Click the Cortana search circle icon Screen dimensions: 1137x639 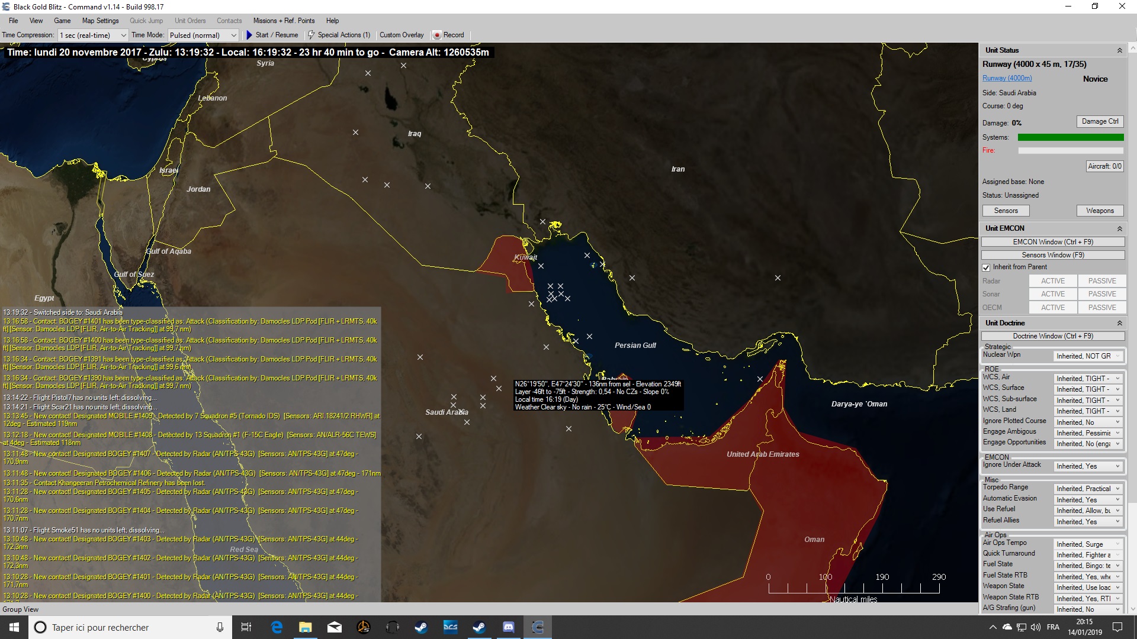coord(40,627)
